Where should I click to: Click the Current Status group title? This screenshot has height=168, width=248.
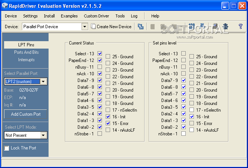coord(81,43)
